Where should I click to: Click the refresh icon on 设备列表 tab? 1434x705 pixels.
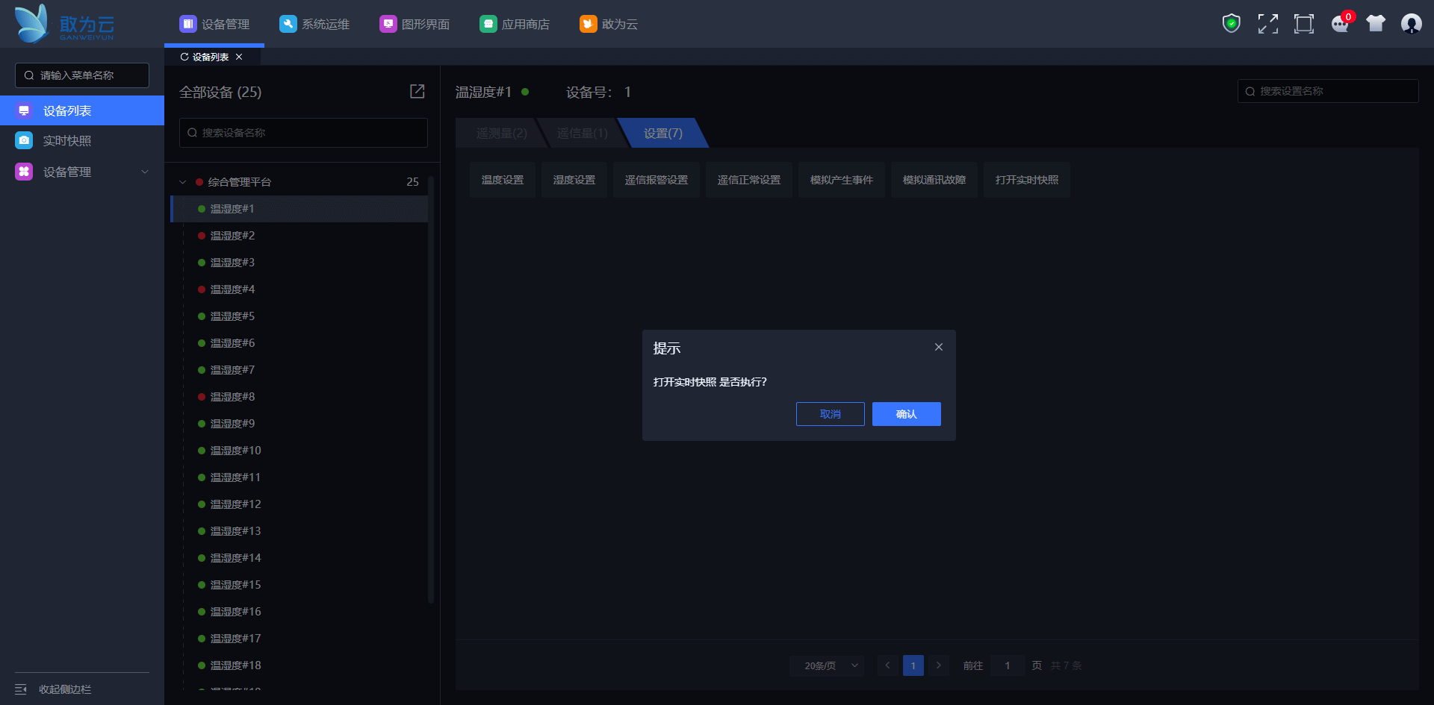(x=184, y=57)
